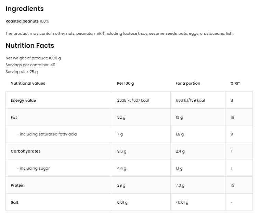This screenshot has width=259, height=216.
Task: Click the "Per 100 g" column header
Action: tap(126, 83)
